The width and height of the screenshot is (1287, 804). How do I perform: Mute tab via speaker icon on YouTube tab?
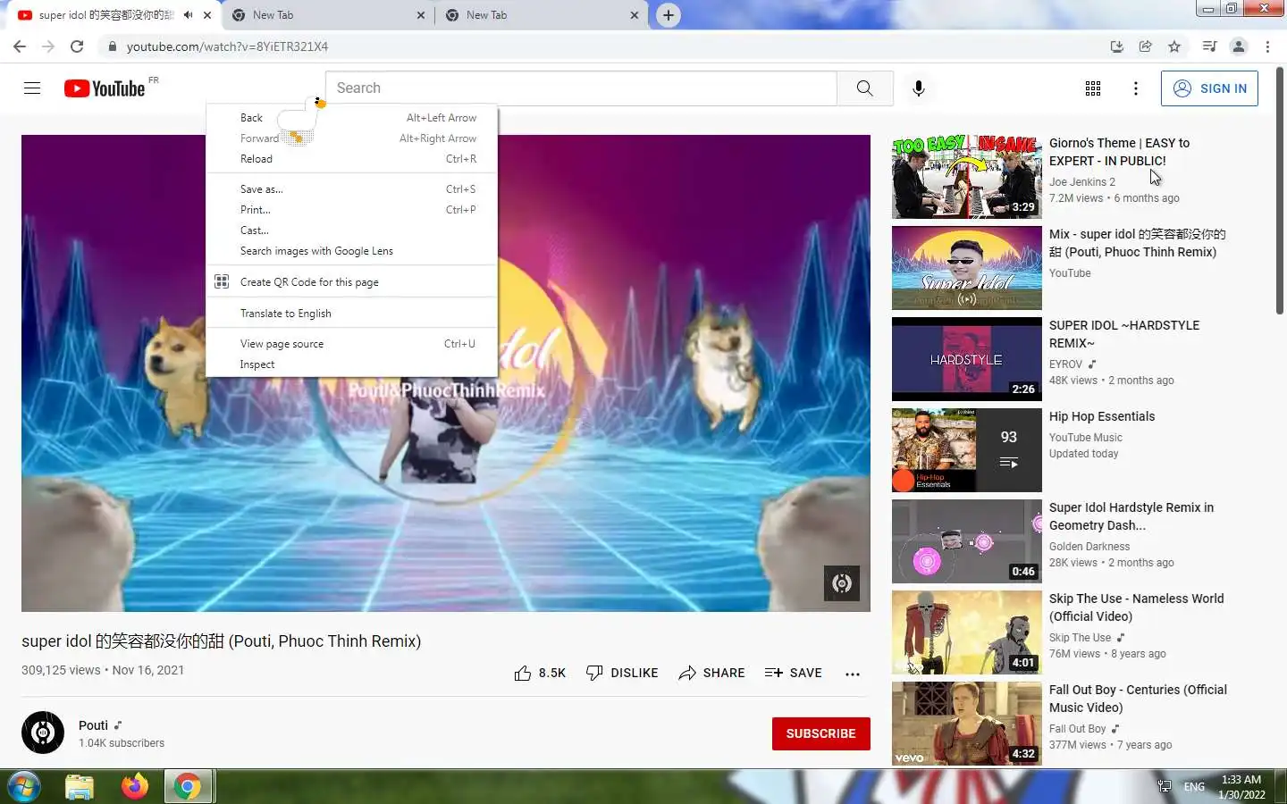click(x=188, y=15)
